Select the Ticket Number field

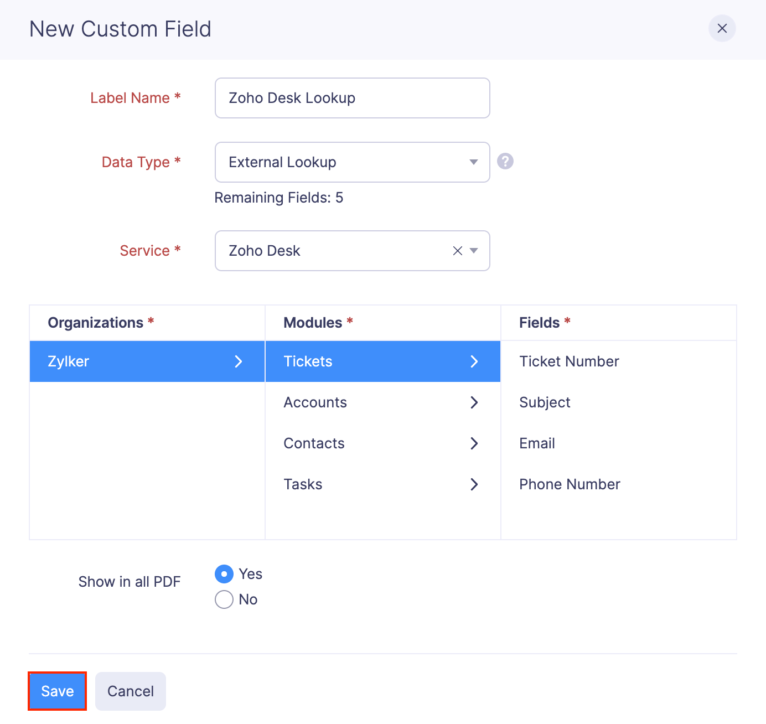[569, 361]
